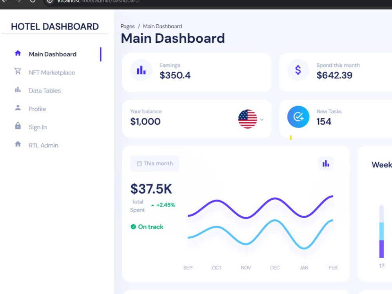Image resolution: width=392 pixels, height=294 pixels.
Task: Click the $37.5K total spent figure
Action: coord(151,189)
